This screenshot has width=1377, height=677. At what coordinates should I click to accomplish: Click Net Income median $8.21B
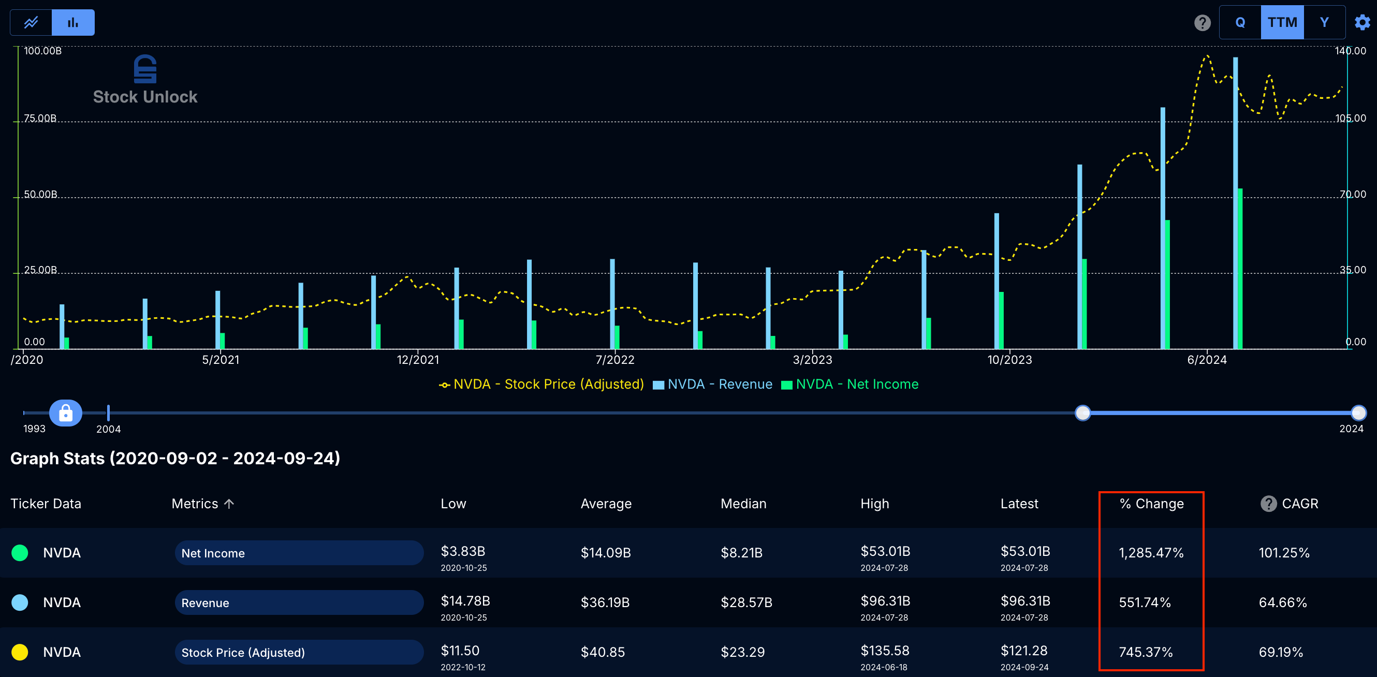[x=741, y=552]
